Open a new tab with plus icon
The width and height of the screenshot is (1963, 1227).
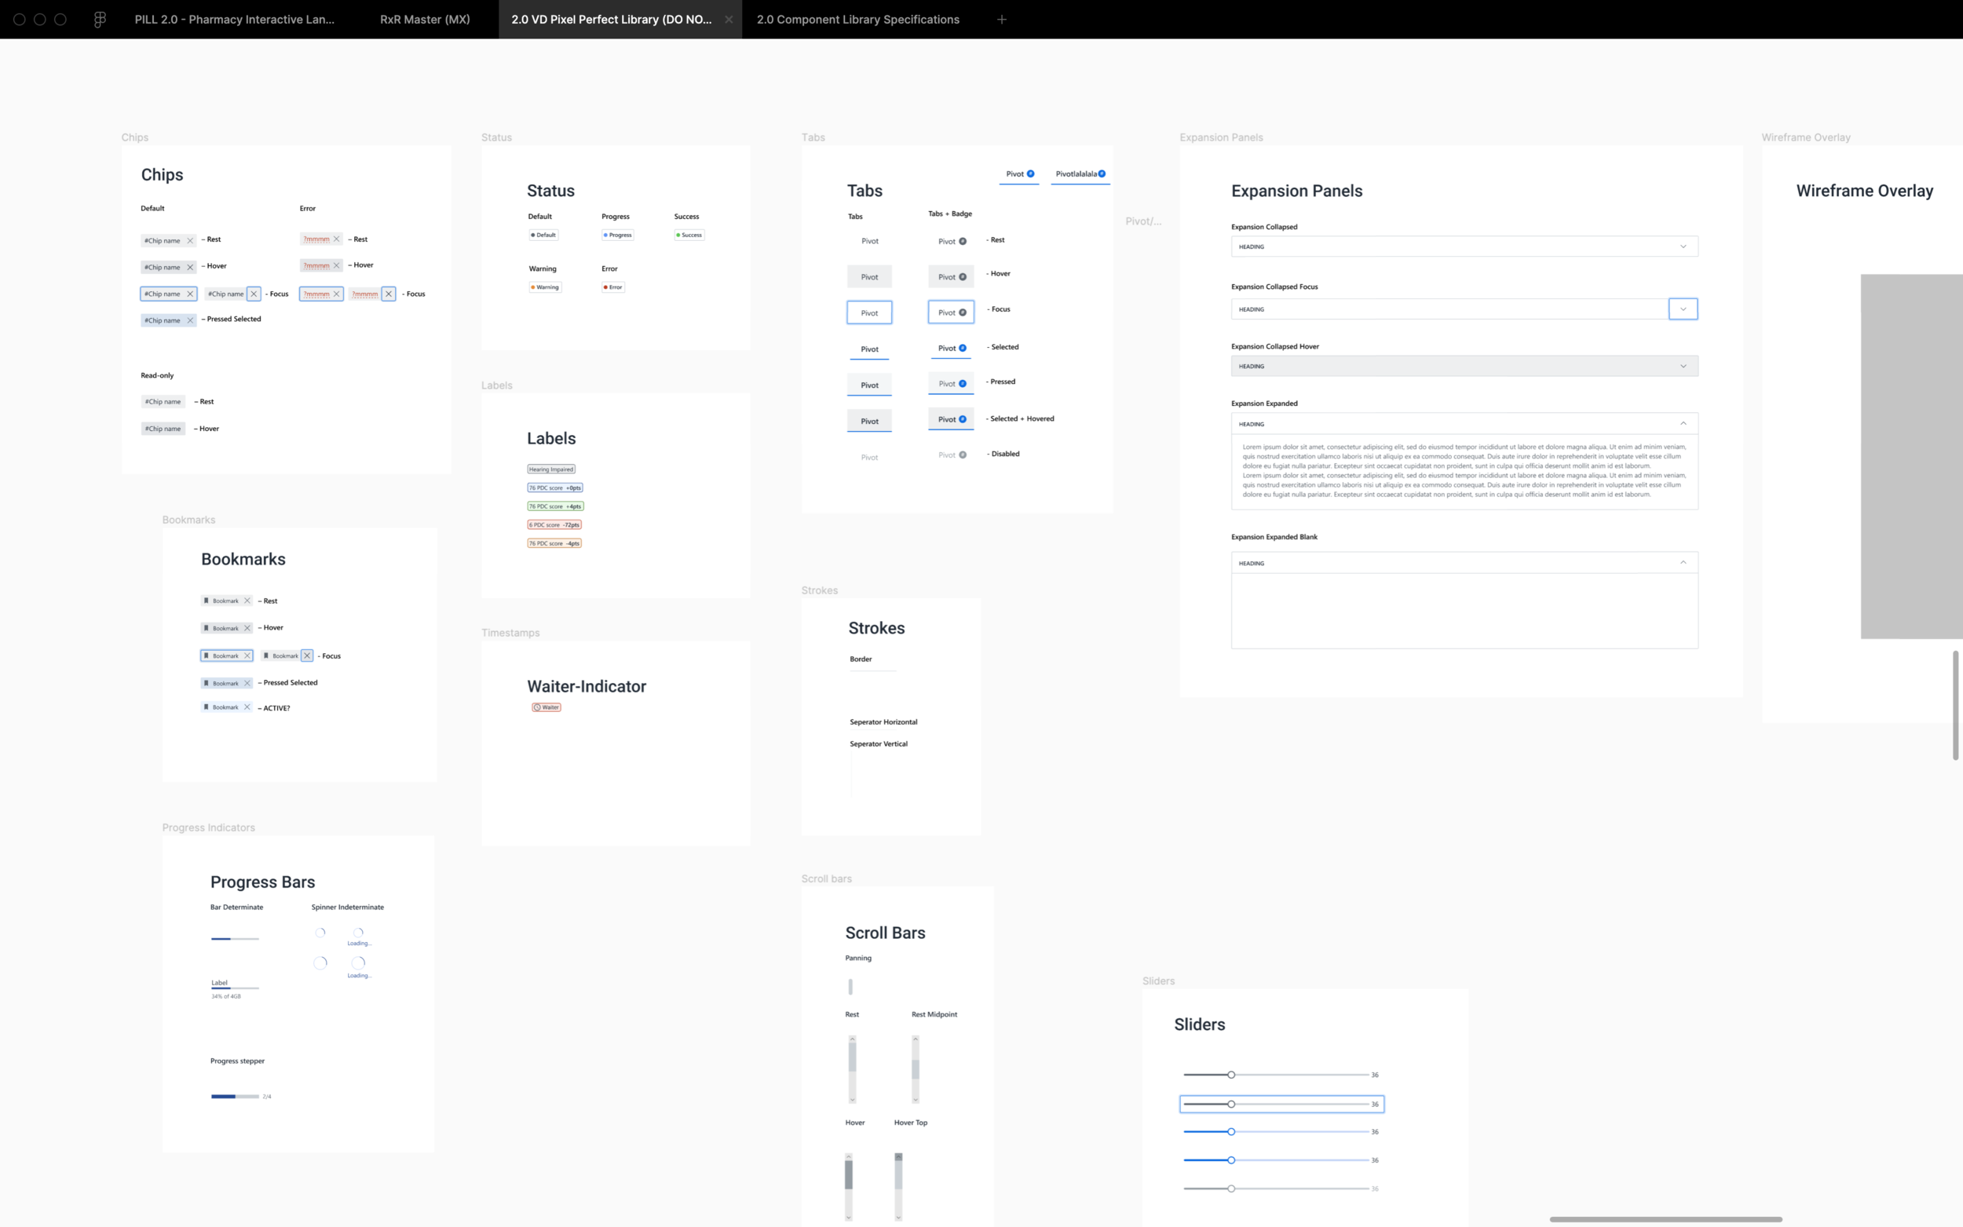1001,20
